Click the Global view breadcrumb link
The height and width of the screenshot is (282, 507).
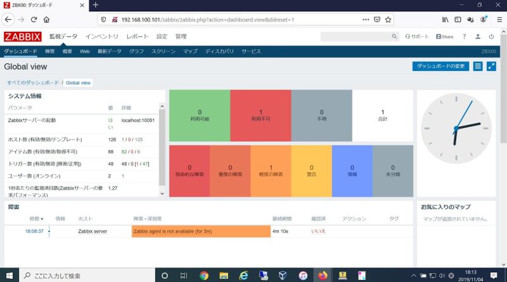point(78,83)
